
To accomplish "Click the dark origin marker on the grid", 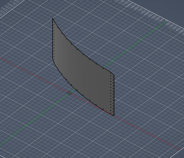I will pyautogui.click(x=70, y=93).
